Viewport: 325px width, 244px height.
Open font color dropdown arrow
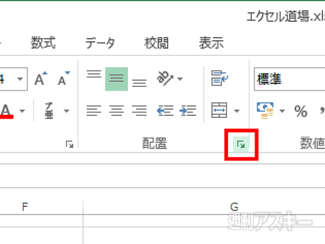tap(22, 111)
